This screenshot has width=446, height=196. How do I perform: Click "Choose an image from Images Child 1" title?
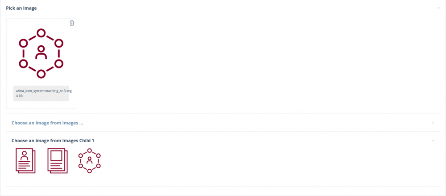click(x=53, y=140)
